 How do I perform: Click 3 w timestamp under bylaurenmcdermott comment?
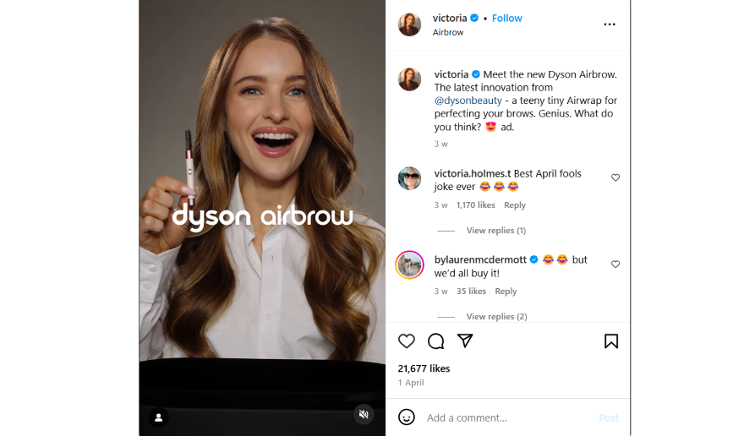pos(440,292)
